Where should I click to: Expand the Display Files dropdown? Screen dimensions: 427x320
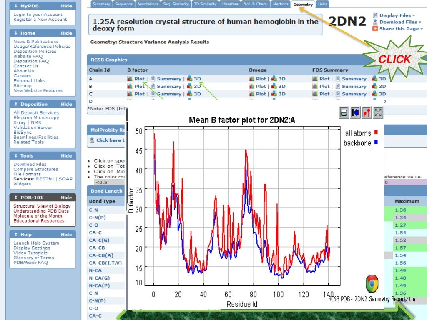click(397, 15)
